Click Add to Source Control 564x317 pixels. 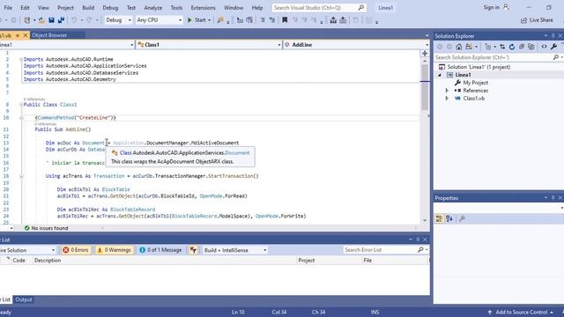(521, 313)
